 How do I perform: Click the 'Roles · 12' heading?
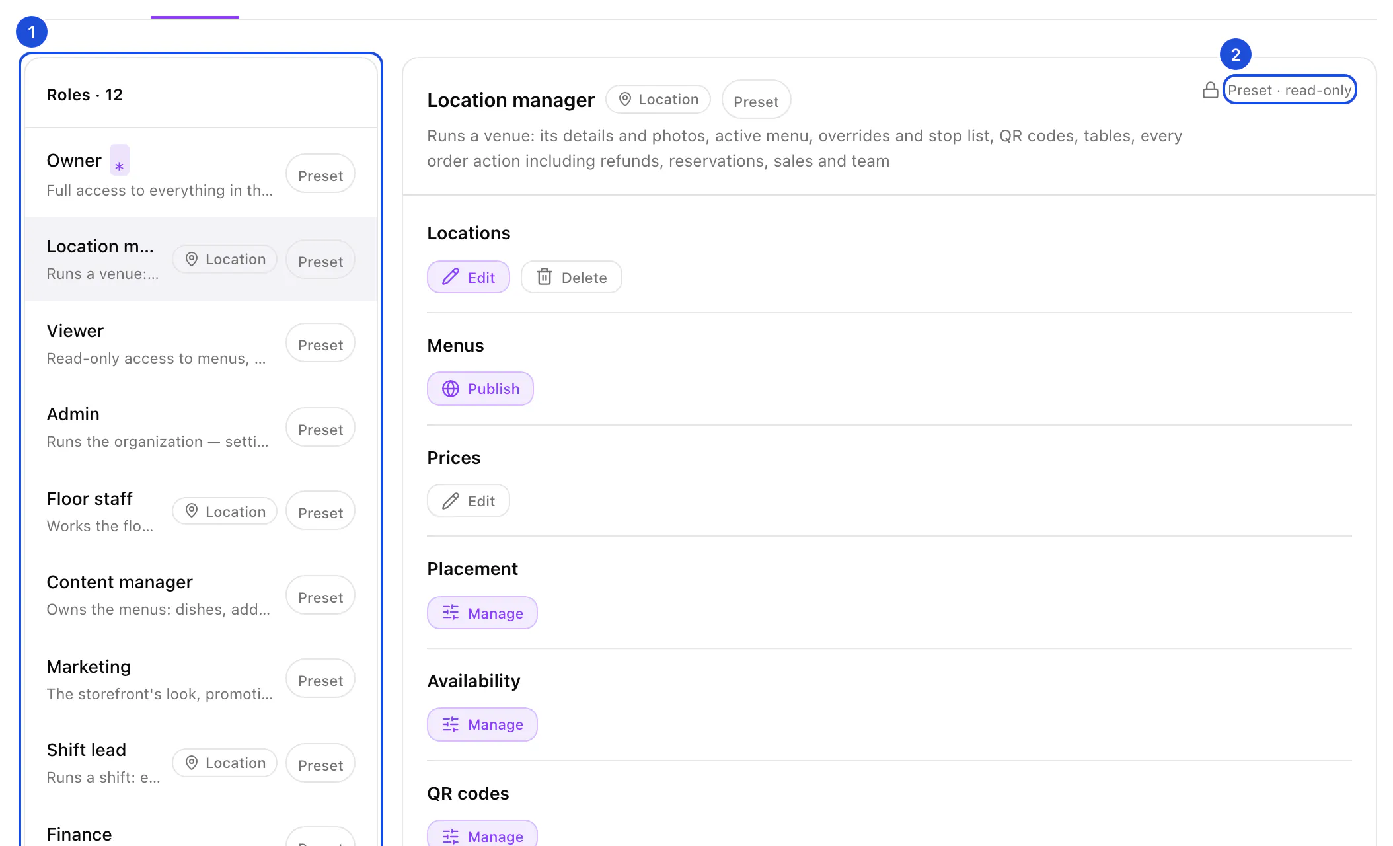[x=85, y=95]
